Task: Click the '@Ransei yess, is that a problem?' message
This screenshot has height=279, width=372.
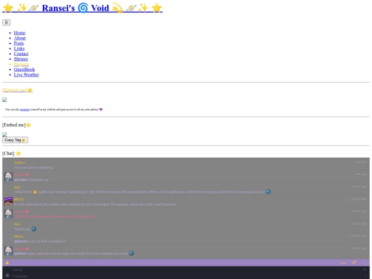Action: pyautogui.click(x=40, y=241)
